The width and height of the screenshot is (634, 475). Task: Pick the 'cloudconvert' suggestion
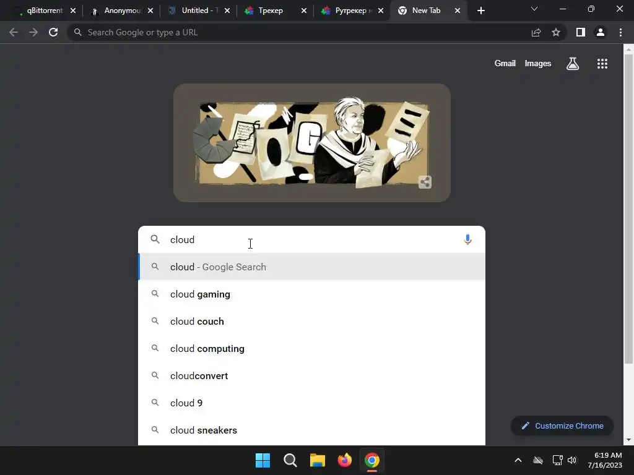[312, 375]
